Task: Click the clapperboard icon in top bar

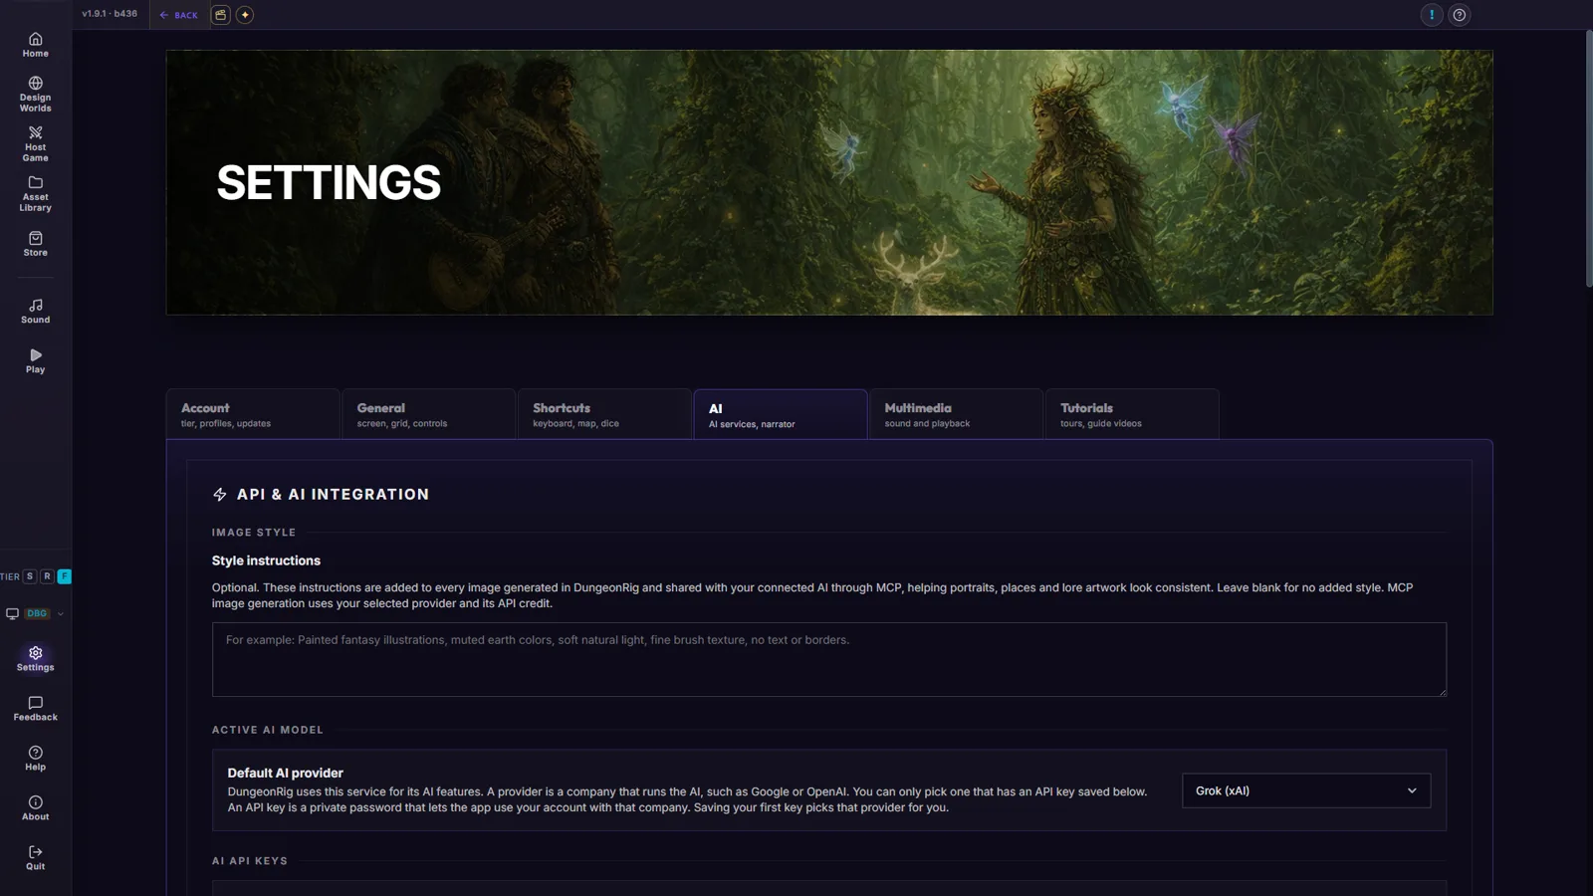Action: 221,15
